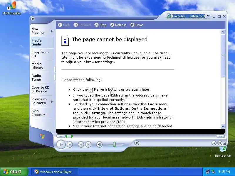Skip to Previous track
The width and height of the screenshot is (235, 176).
(81, 145)
